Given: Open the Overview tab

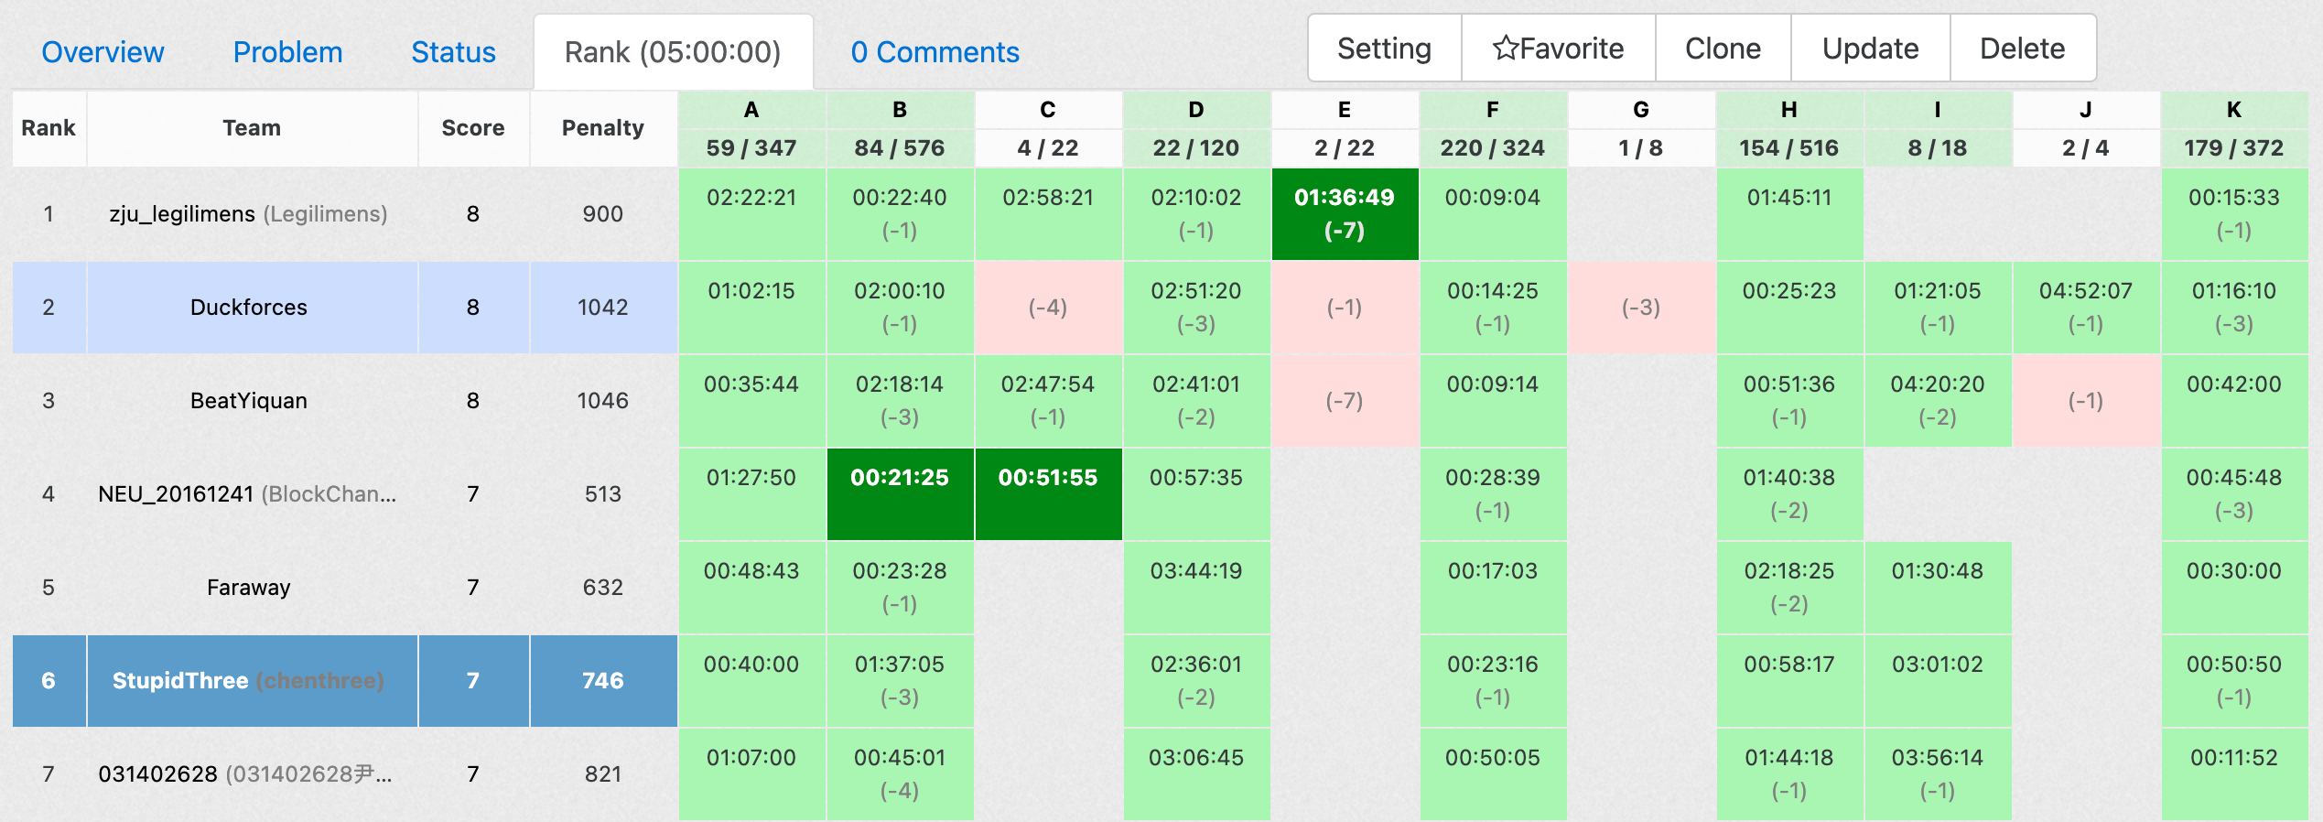Looking at the screenshot, I should point(103,52).
